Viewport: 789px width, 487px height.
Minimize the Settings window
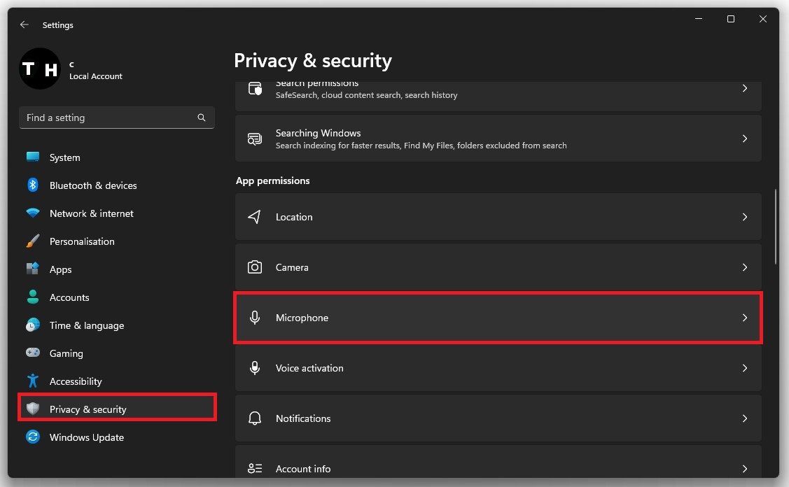pyautogui.click(x=699, y=19)
